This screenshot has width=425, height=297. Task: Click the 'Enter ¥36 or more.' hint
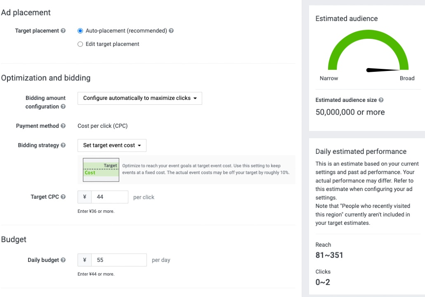click(96, 211)
